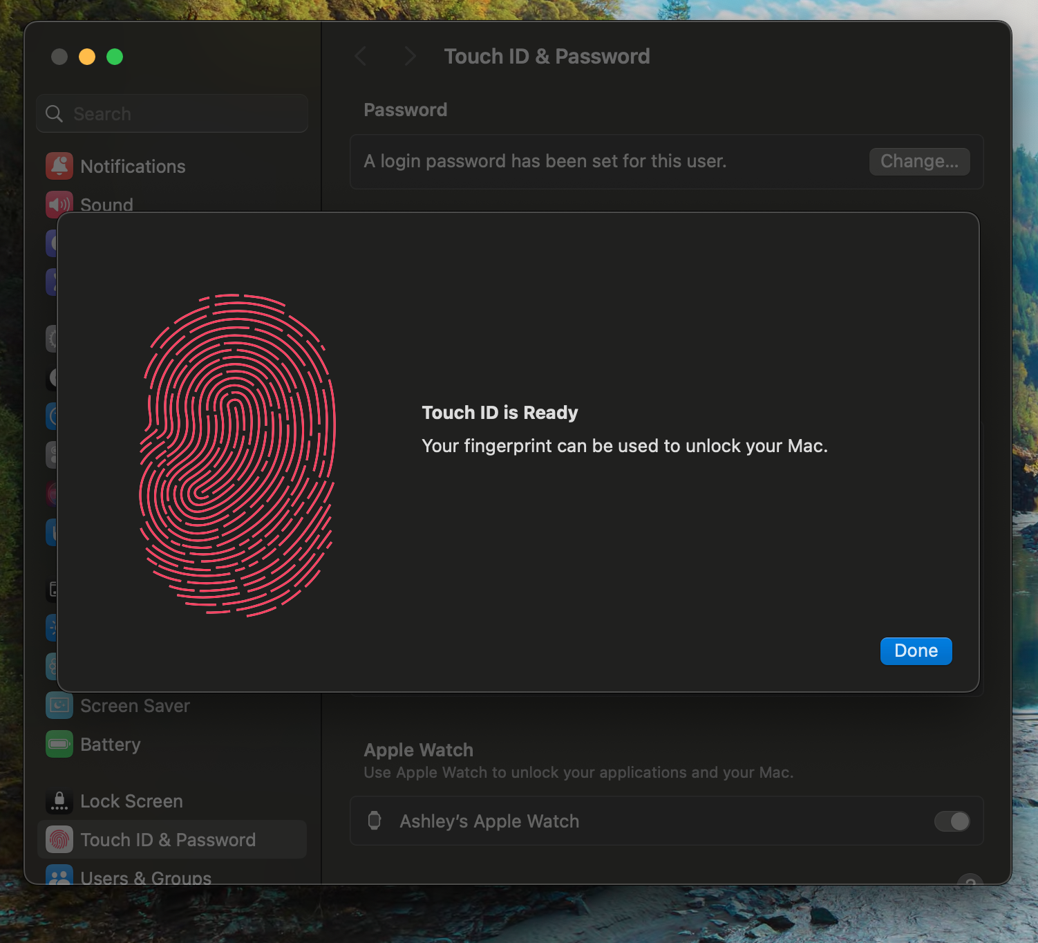Click the Notifications bell icon in sidebar
The width and height of the screenshot is (1038, 943).
coord(59,166)
